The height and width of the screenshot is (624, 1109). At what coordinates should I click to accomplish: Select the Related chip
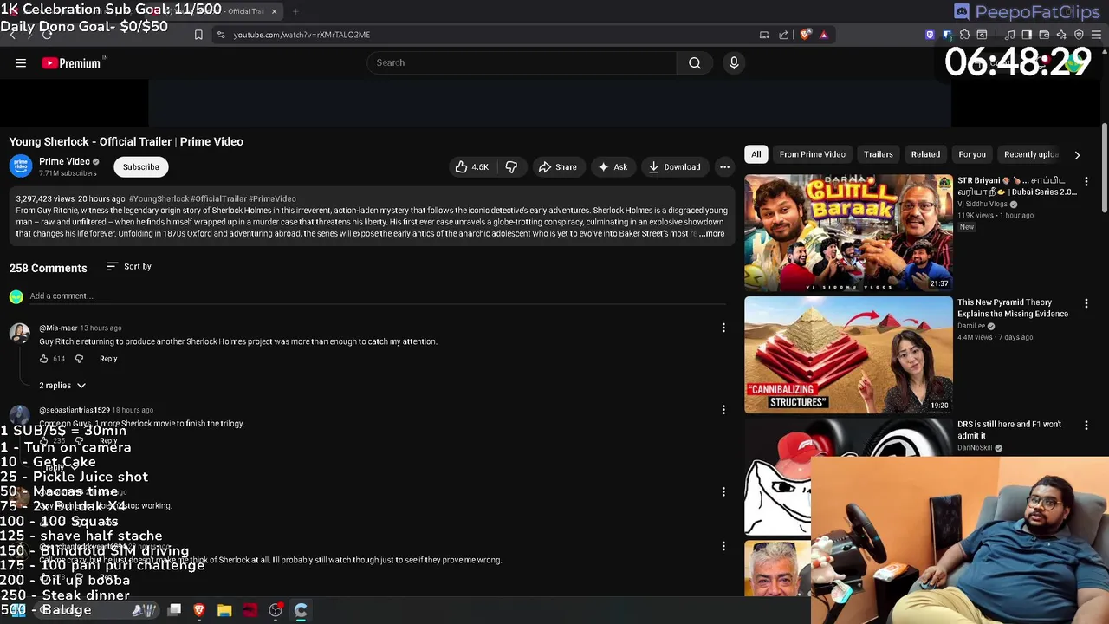pyautogui.click(x=925, y=154)
